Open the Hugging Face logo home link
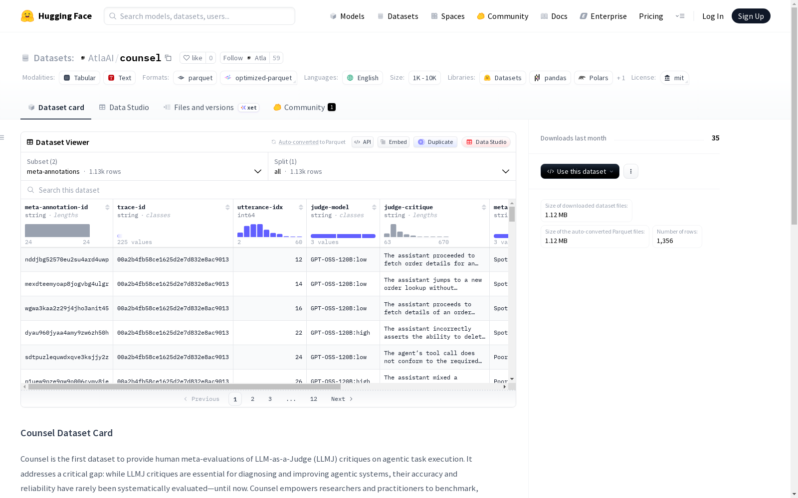Image resolution: width=798 pixels, height=498 pixels. [x=56, y=16]
